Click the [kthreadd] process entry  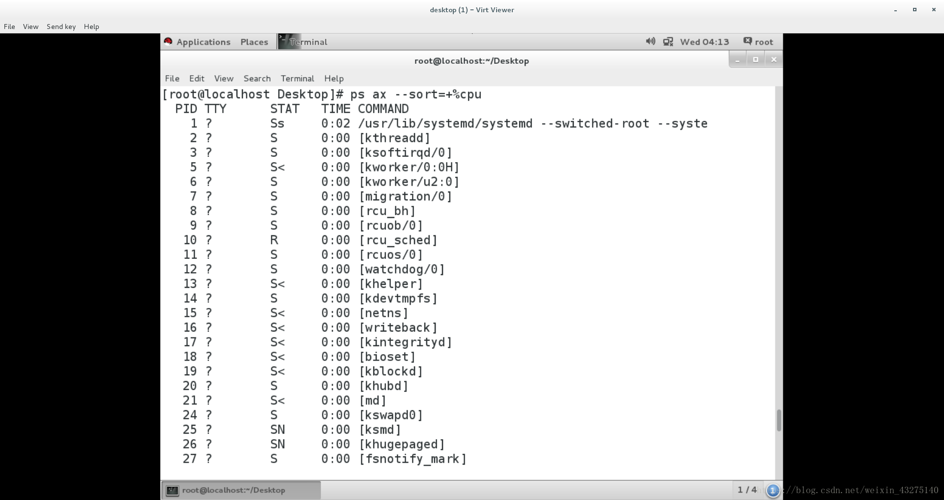(395, 138)
